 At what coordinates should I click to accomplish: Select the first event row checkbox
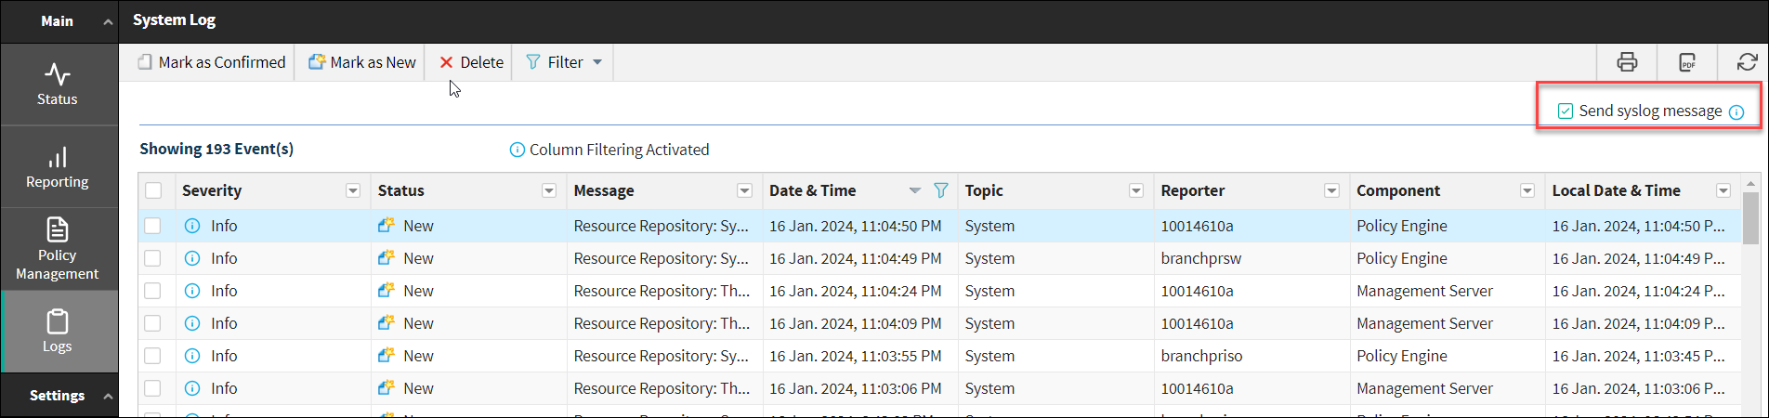pos(153,226)
